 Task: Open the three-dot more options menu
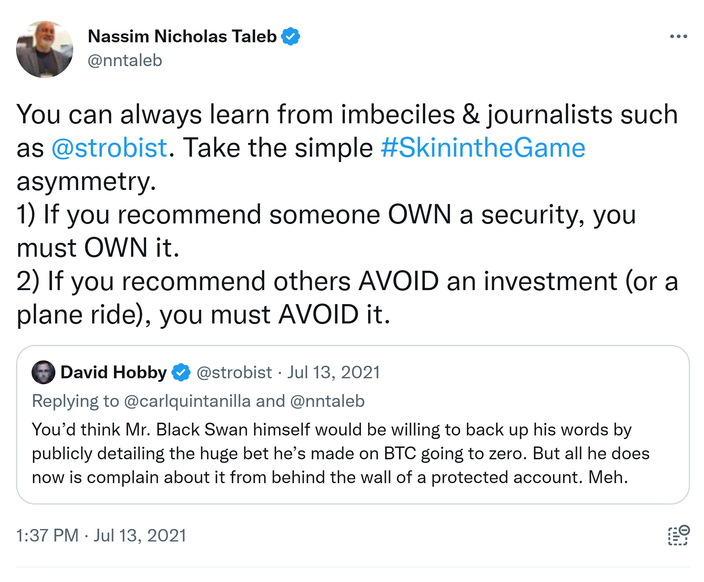tap(678, 36)
